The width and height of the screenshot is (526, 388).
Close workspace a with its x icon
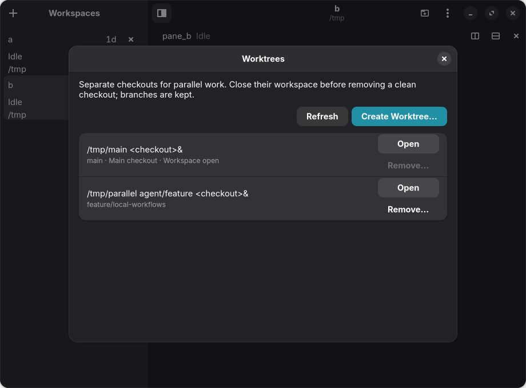131,39
